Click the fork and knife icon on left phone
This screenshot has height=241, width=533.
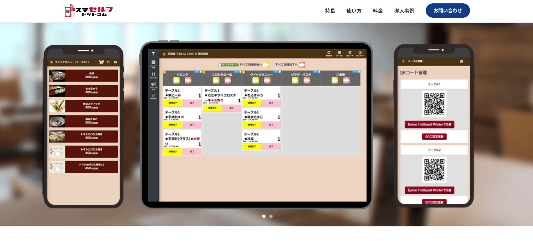(x=108, y=62)
